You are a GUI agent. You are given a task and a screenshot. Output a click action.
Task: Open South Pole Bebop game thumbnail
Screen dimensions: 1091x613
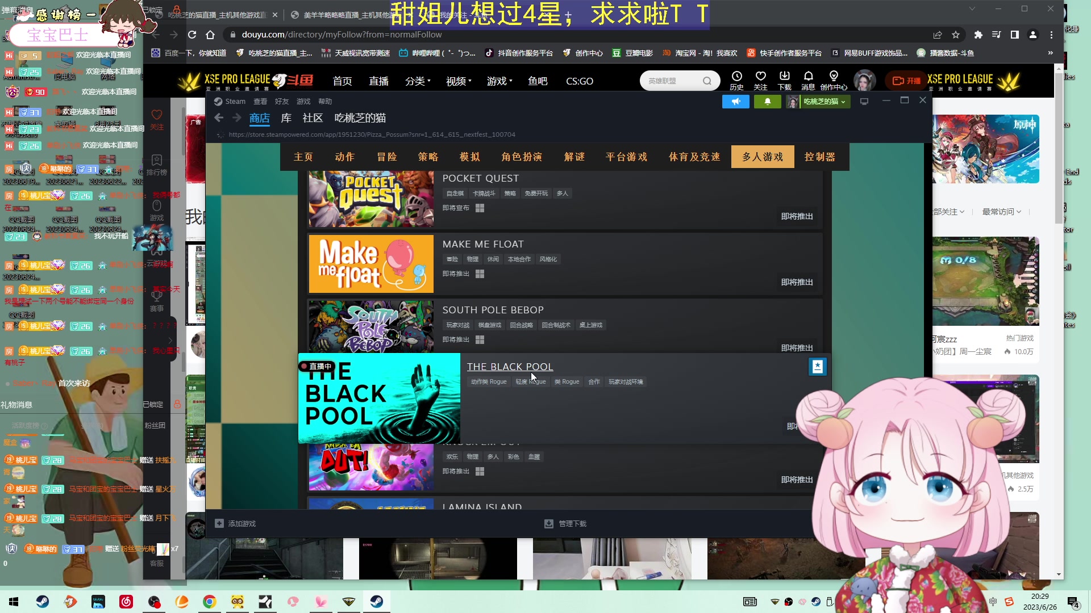click(371, 327)
